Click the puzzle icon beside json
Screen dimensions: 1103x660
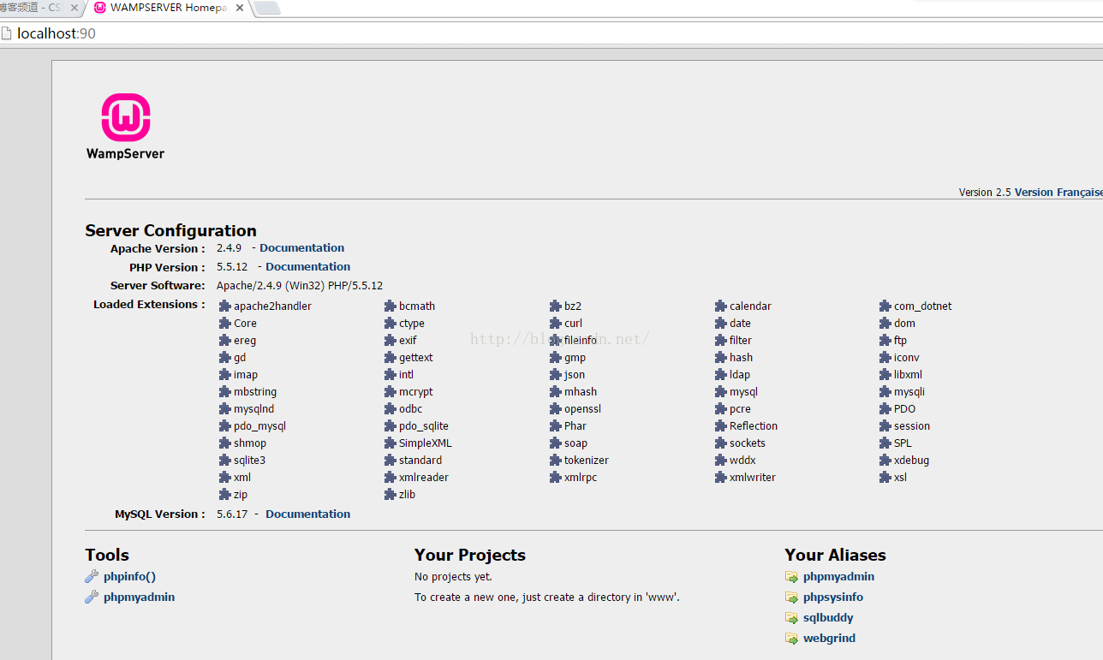coord(556,374)
